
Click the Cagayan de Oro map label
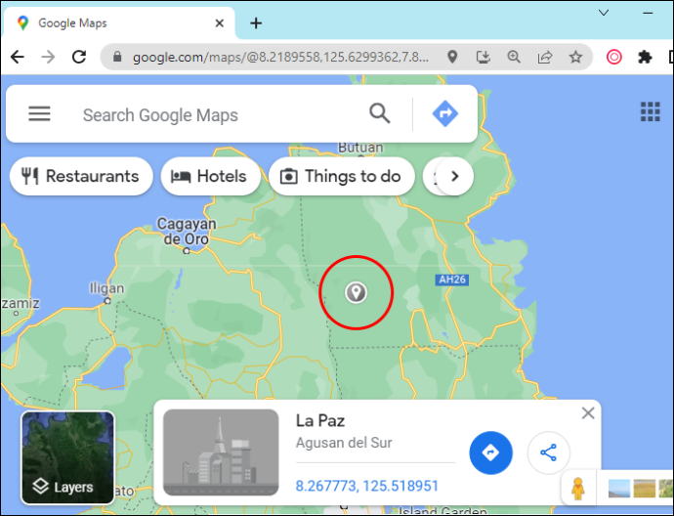(187, 232)
